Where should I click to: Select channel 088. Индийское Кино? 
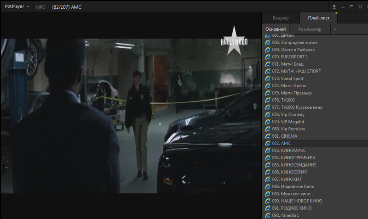click(x=315, y=187)
